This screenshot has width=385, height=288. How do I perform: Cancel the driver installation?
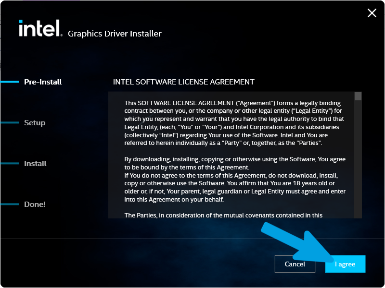(295, 264)
